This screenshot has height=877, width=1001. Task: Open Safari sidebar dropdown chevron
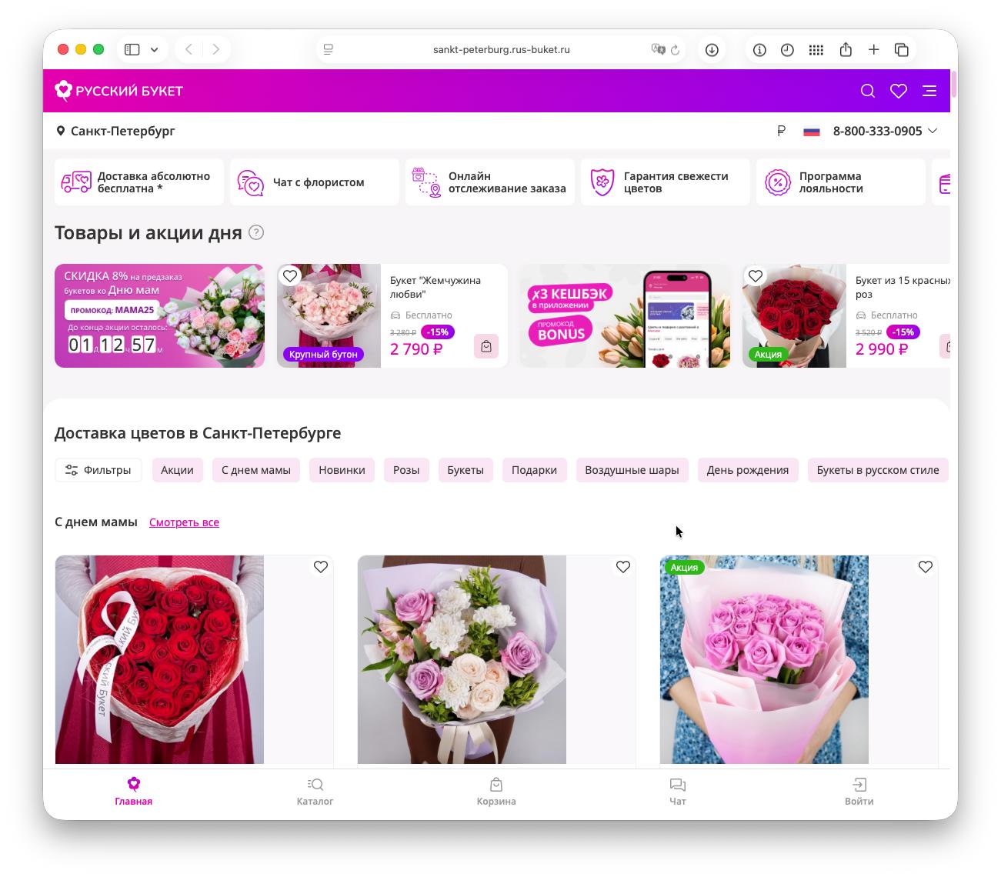(x=155, y=50)
